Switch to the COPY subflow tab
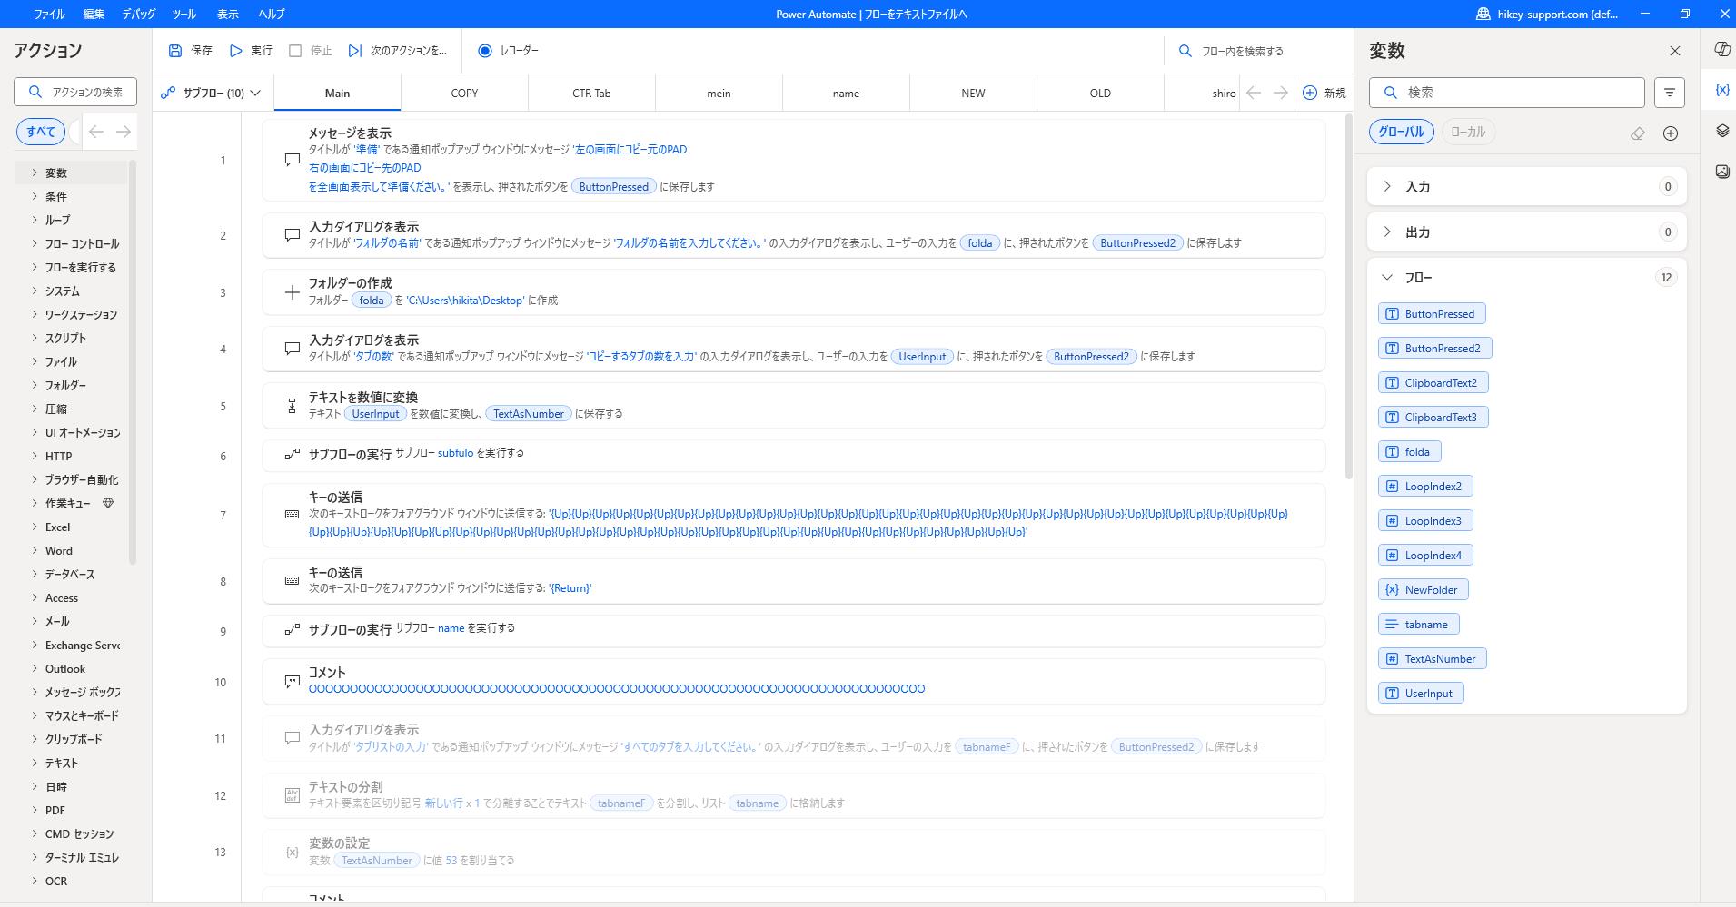 pos(464,92)
